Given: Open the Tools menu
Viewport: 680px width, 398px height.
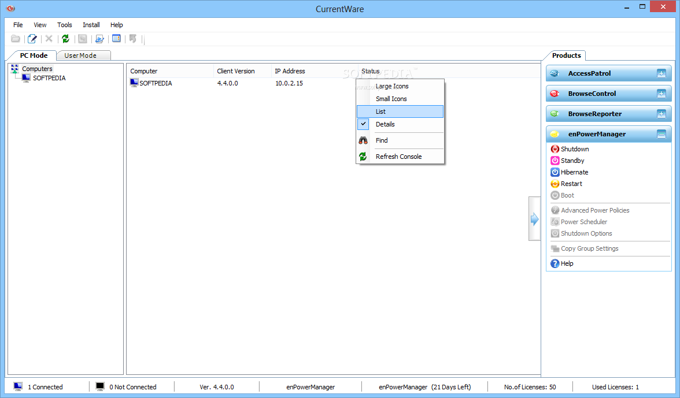Looking at the screenshot, I should coord(65,25).
